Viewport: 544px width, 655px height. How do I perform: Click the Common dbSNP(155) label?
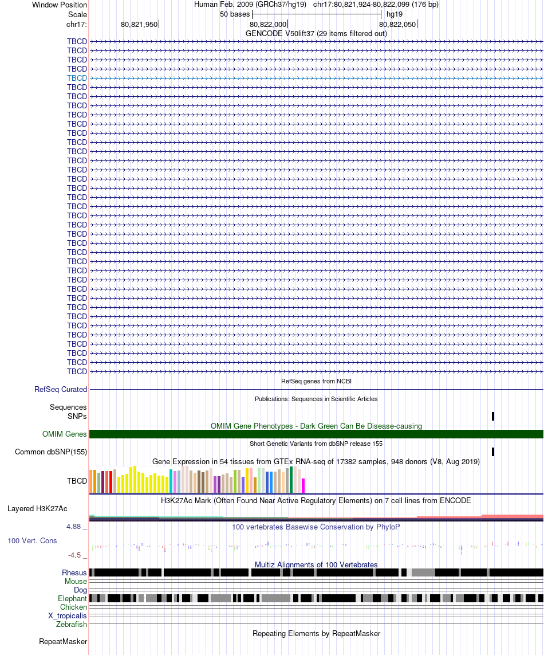[51, 452]
